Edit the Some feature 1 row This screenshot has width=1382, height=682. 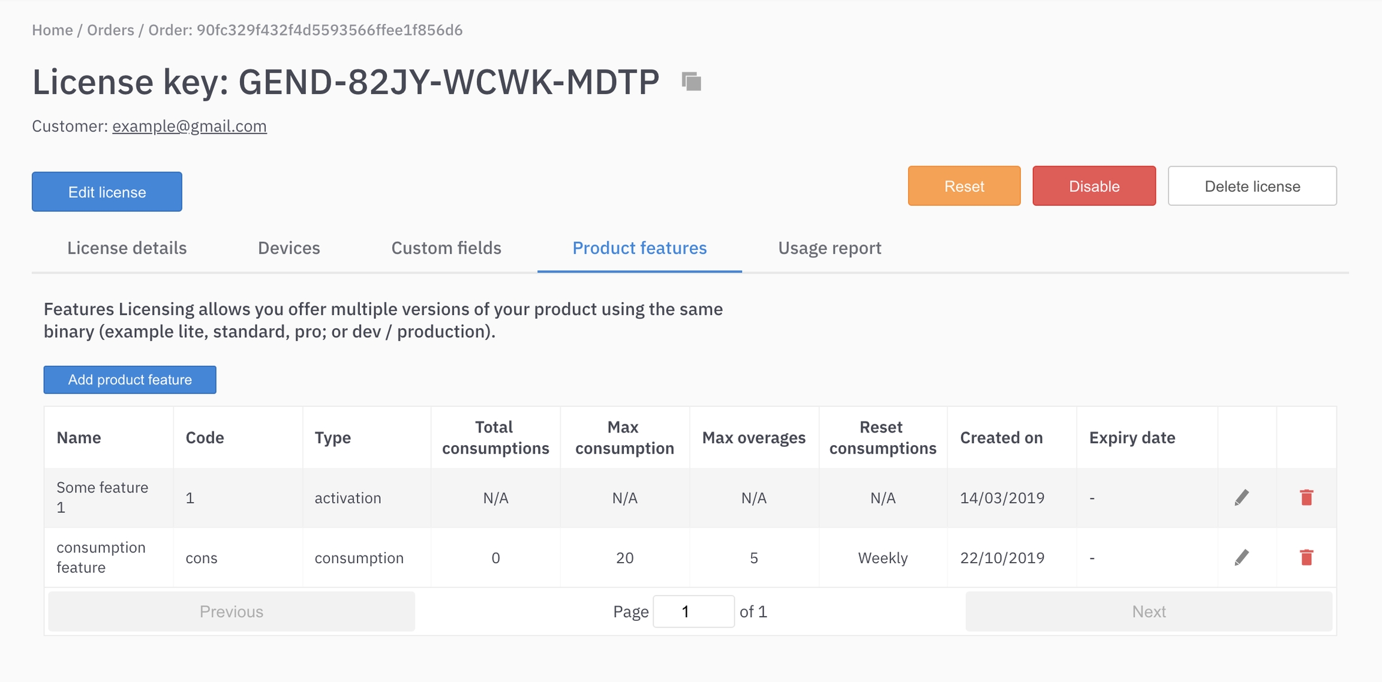pyautogui.click(x=1242, y=497)
